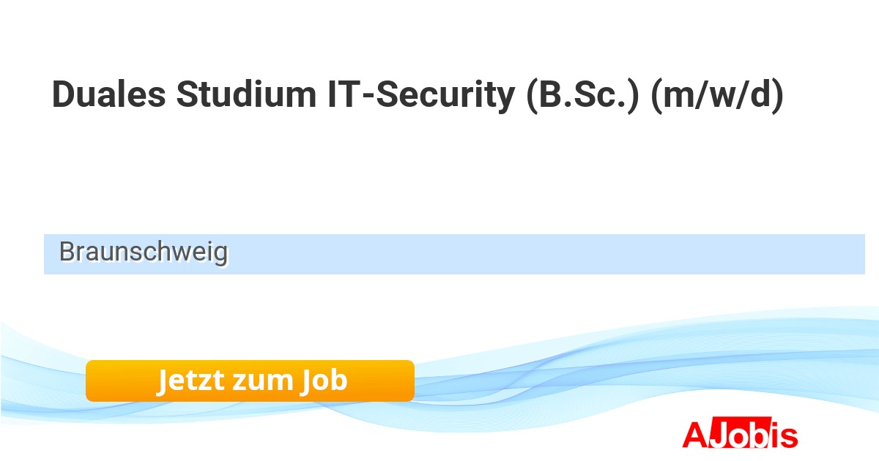The height and width of the screenshot is (461, 879).
Task: Open the AJobis logo link
Action: 740,435
